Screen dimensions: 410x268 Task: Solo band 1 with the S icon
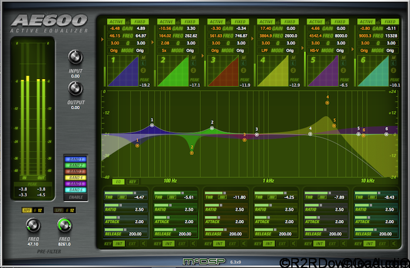click(143, 70)
